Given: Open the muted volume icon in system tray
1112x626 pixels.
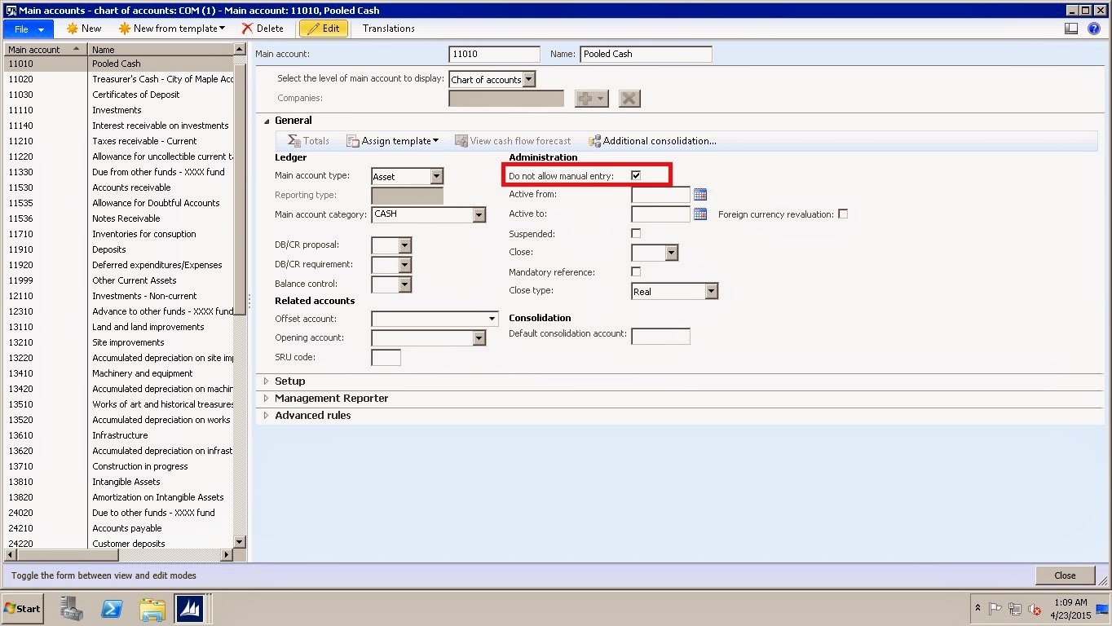Looking at the screenshot, I should pyautogui.click(x=1035, y=609).
